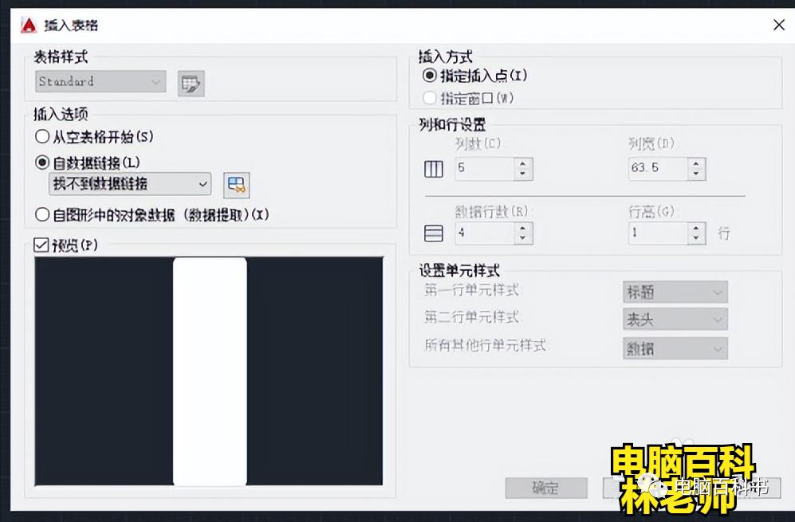Click inside the 行高 value field
The image size is (795, 522).
coord(654,233)
